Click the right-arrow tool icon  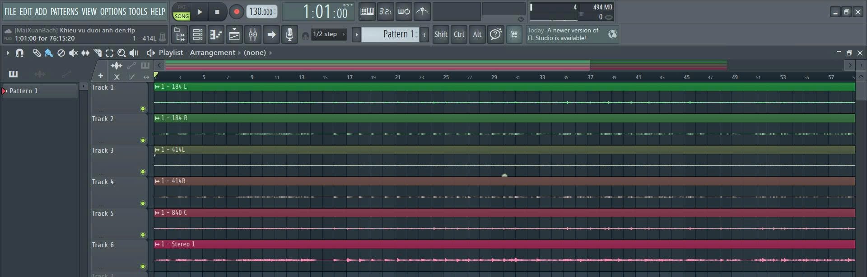271,35
